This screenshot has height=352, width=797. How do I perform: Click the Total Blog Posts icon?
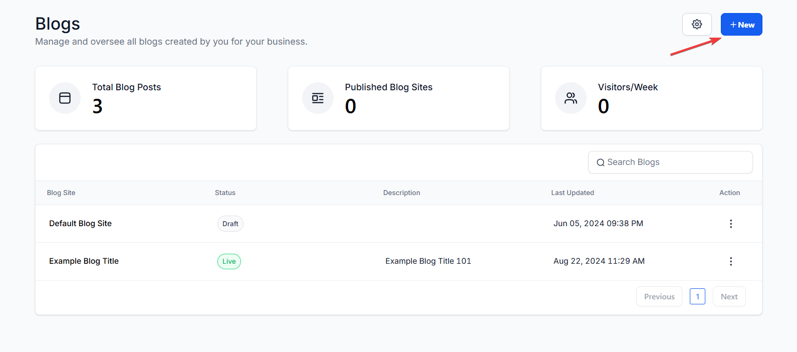pos(65,98)
